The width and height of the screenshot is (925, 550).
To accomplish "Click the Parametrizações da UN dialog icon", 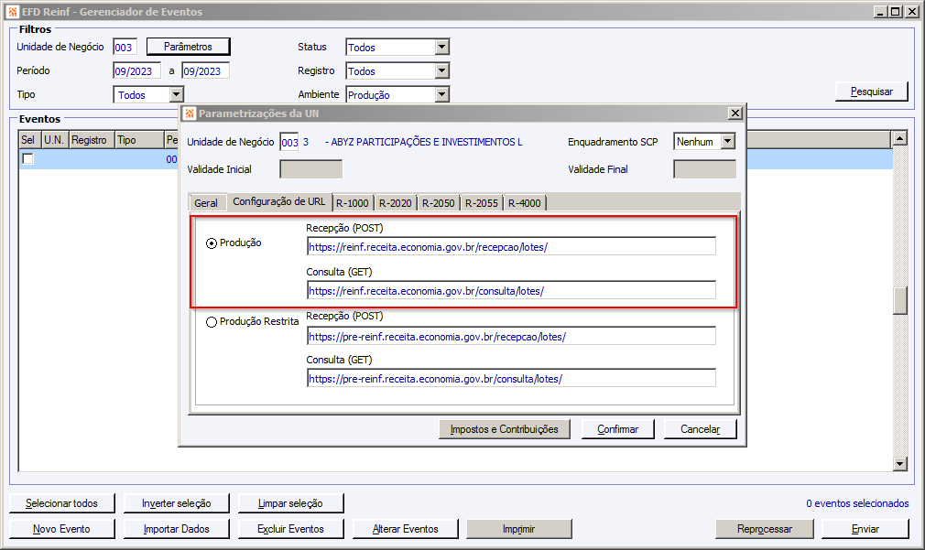I will click(x=190, y=113).
